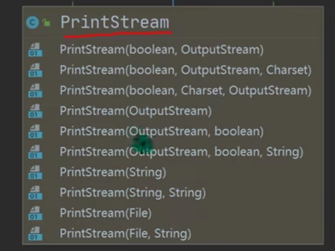Choose PrintStream(boolean, OutputStream, Charset) entry

click(x=185, y=70)
